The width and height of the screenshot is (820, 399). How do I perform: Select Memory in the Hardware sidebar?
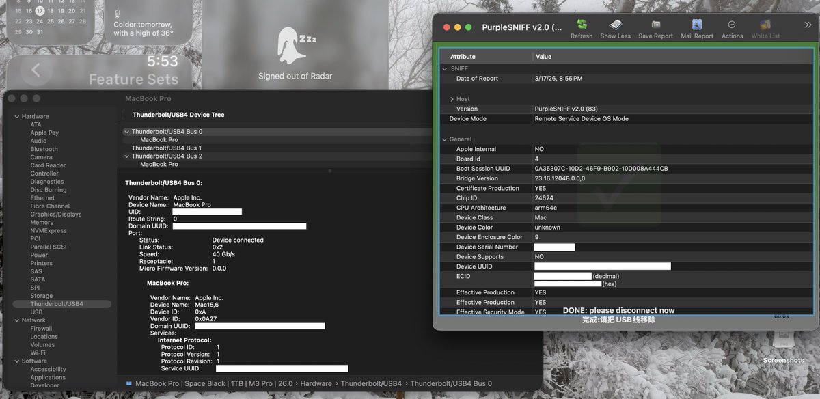pyautogui.click(x=42, y=223)
